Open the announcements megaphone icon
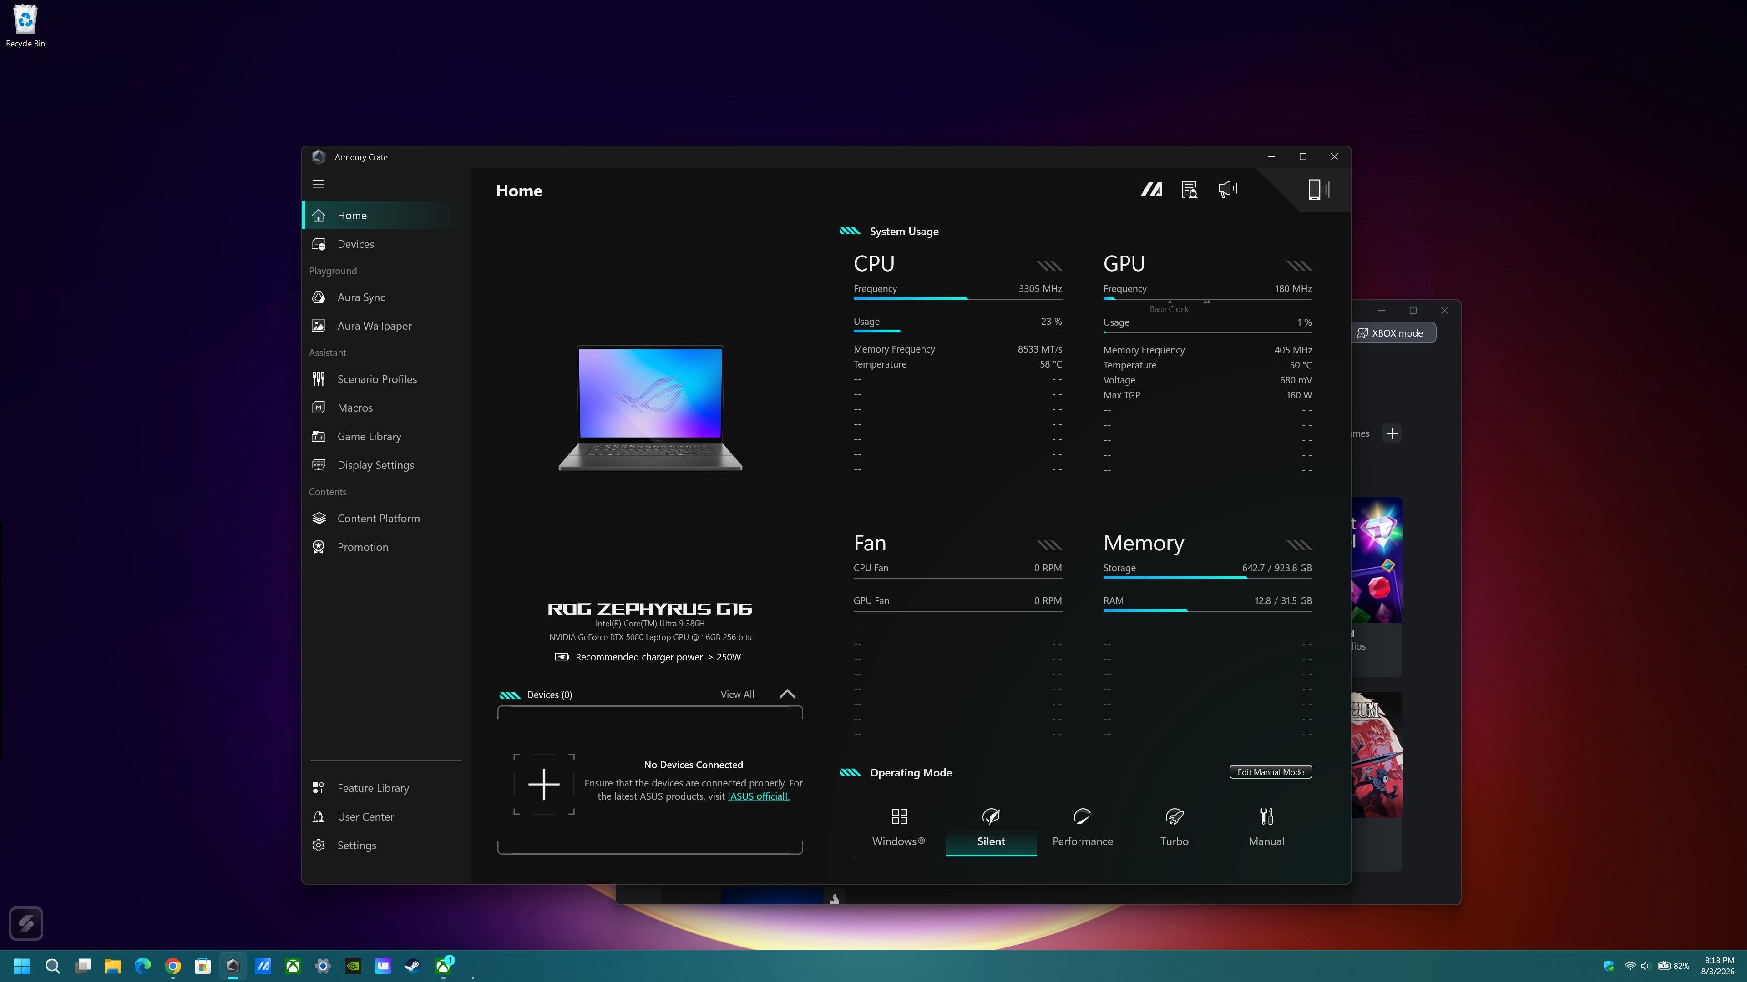The image size is (1747, 982). pyautogui.click(x=1227, y=189)
